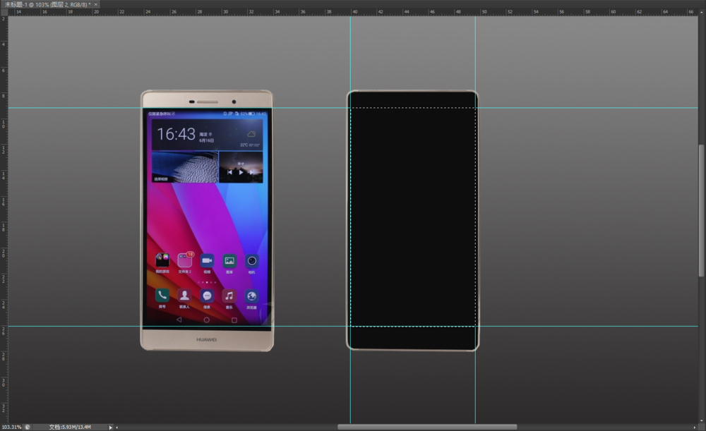This screenshot has width=706, height=431.
Task: Click the recent-apps square on phone mockup
Action: tap(234, 320)
